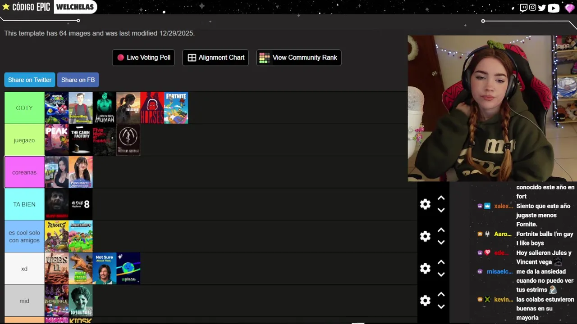The image size is (577, 324).
Task: Click chat username kevin
Action: [503, 300]
